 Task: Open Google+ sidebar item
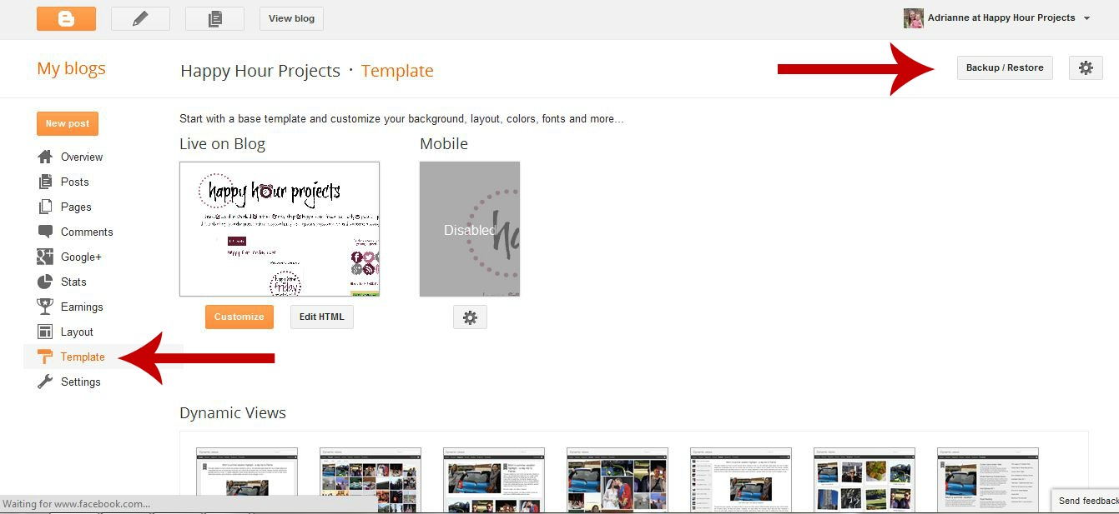pos(81,257)
